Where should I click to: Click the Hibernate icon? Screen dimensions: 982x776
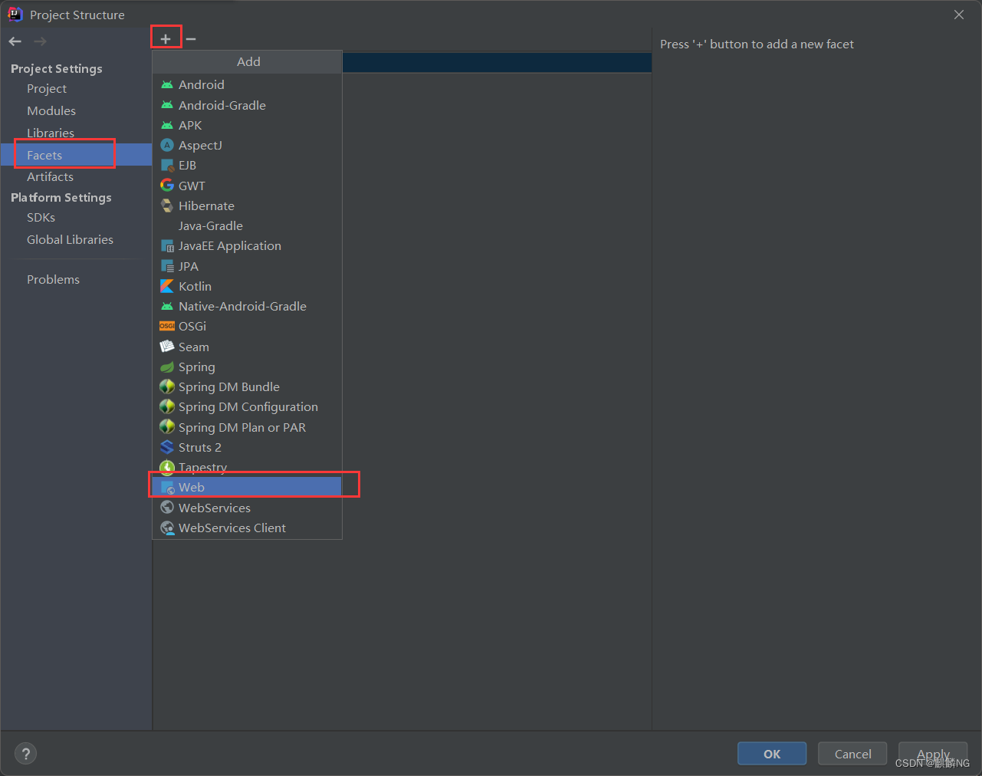coord(167,206)
